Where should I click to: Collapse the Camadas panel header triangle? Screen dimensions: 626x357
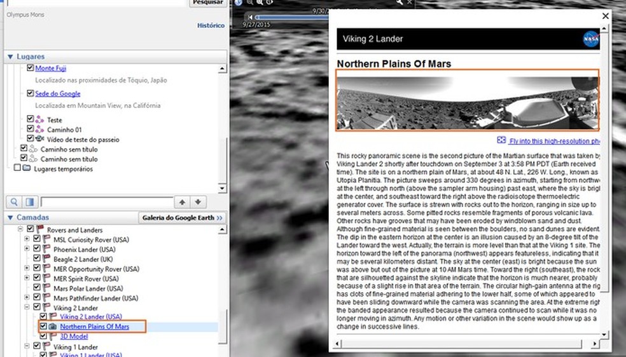(10, 217)
